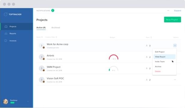Open Reports via the chart sidebar icon
Screen dimensions: 185x108
point(6,34)
